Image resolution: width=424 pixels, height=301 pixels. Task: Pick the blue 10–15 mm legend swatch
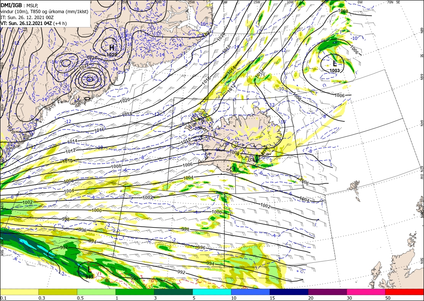pos(251,292)
